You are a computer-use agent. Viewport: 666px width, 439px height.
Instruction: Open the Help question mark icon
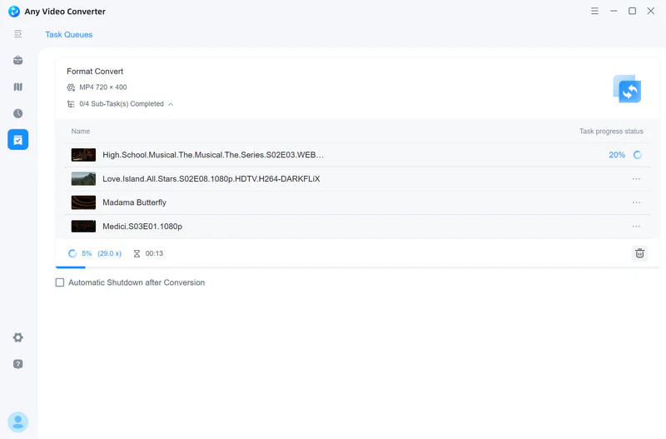click(18, 364)
